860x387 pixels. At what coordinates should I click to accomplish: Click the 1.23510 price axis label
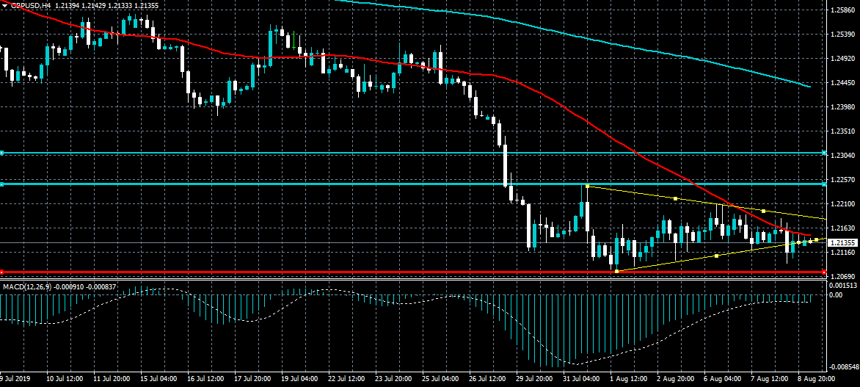(x=843, y=131)
